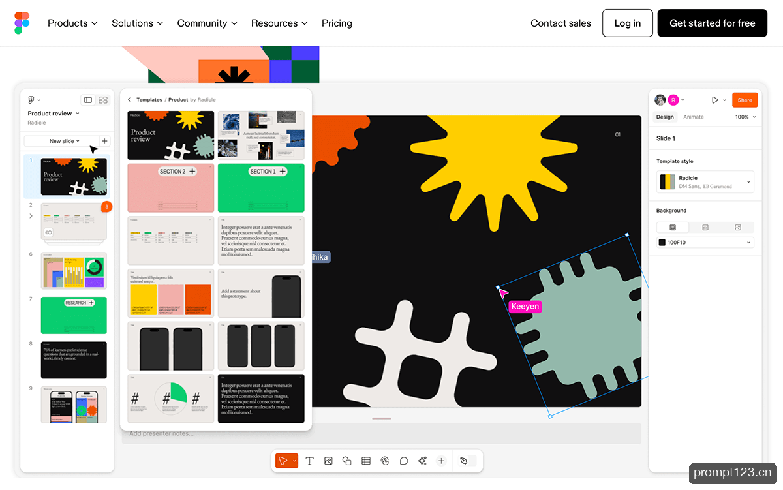Click the plus button beside New slide

coord(105,141)
